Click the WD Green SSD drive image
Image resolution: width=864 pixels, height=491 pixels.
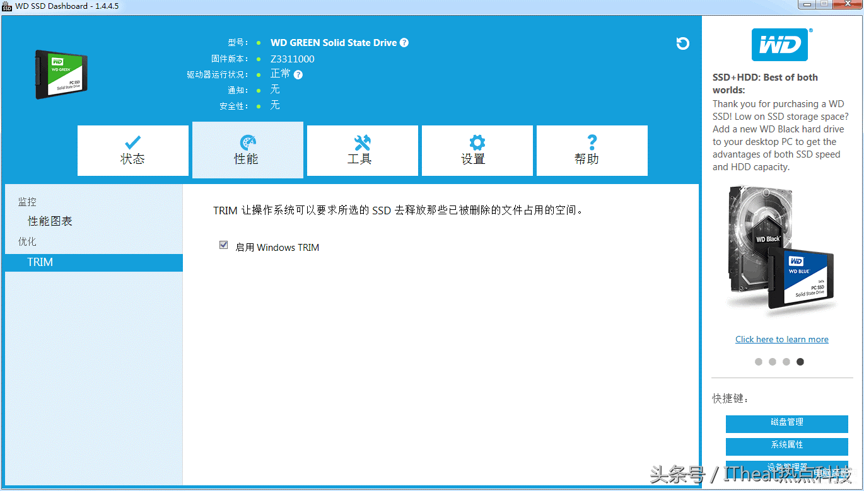point(61,74)
